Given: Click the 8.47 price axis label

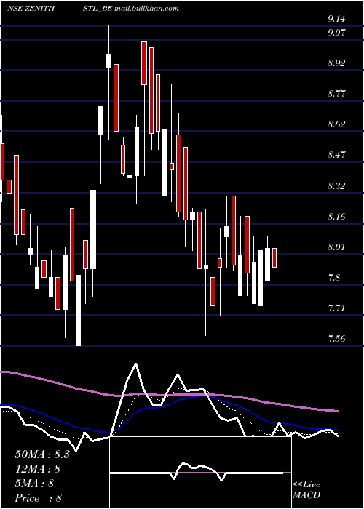Looking at the screenshot, I should pyautogui.click(x=336, y=155).
